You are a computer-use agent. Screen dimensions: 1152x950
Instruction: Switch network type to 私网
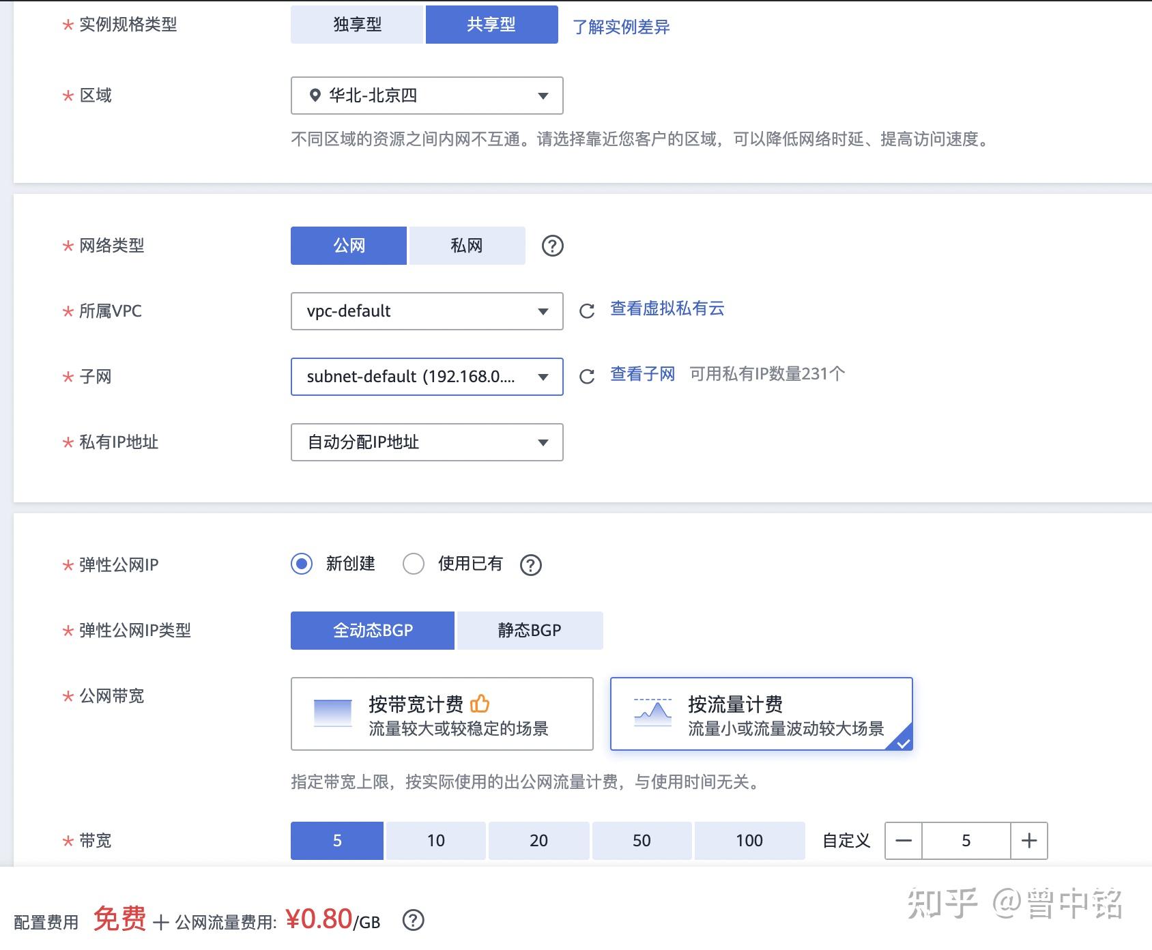[x=465, y=245]
